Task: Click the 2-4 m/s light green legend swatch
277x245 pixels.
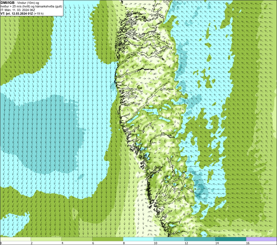Action: [46, 239]
